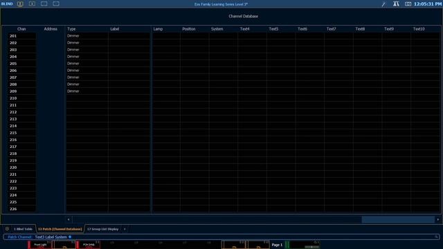Click the Text6 column header
Image resolution: width=443 pixels, height=249 pixels.
(302, 29)
